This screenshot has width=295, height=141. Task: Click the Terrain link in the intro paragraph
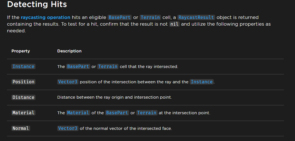pyautogui.click(x=150, y=17)
